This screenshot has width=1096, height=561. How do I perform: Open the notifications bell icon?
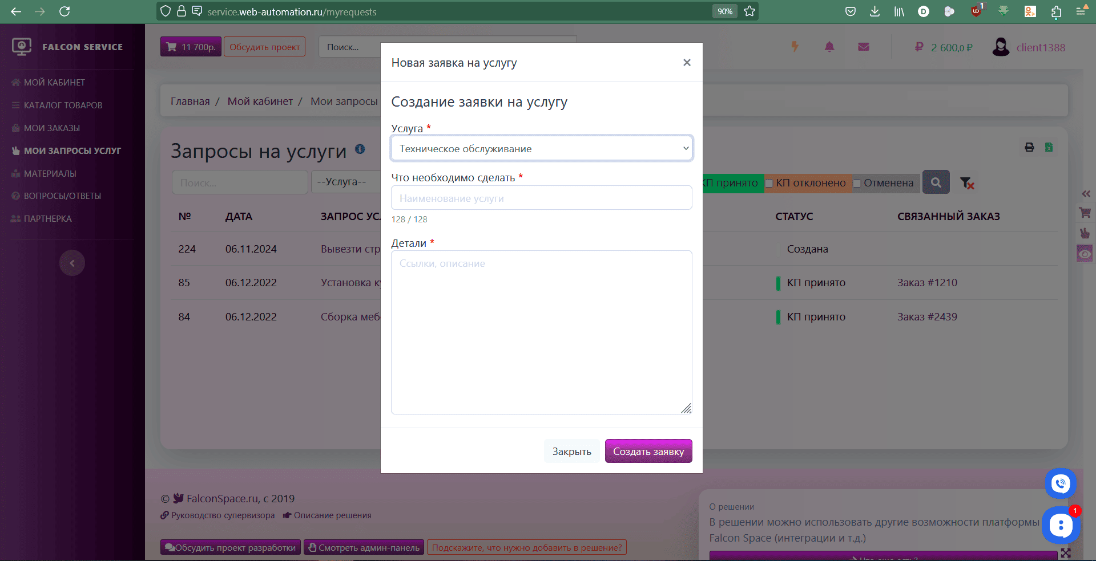coord(829,47)
